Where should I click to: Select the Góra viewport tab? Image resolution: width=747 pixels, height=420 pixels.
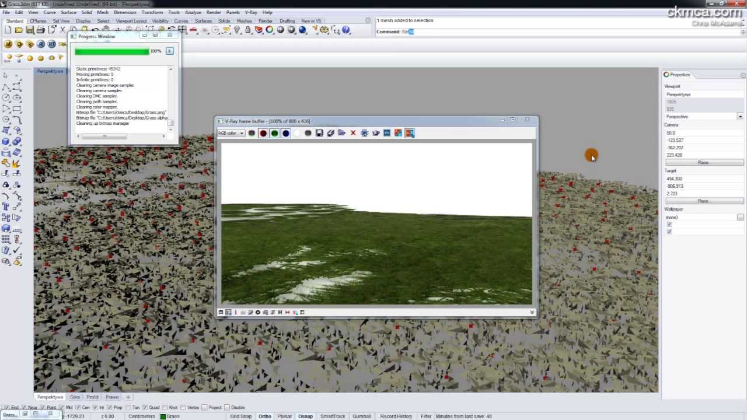click(x=75, y=397)
